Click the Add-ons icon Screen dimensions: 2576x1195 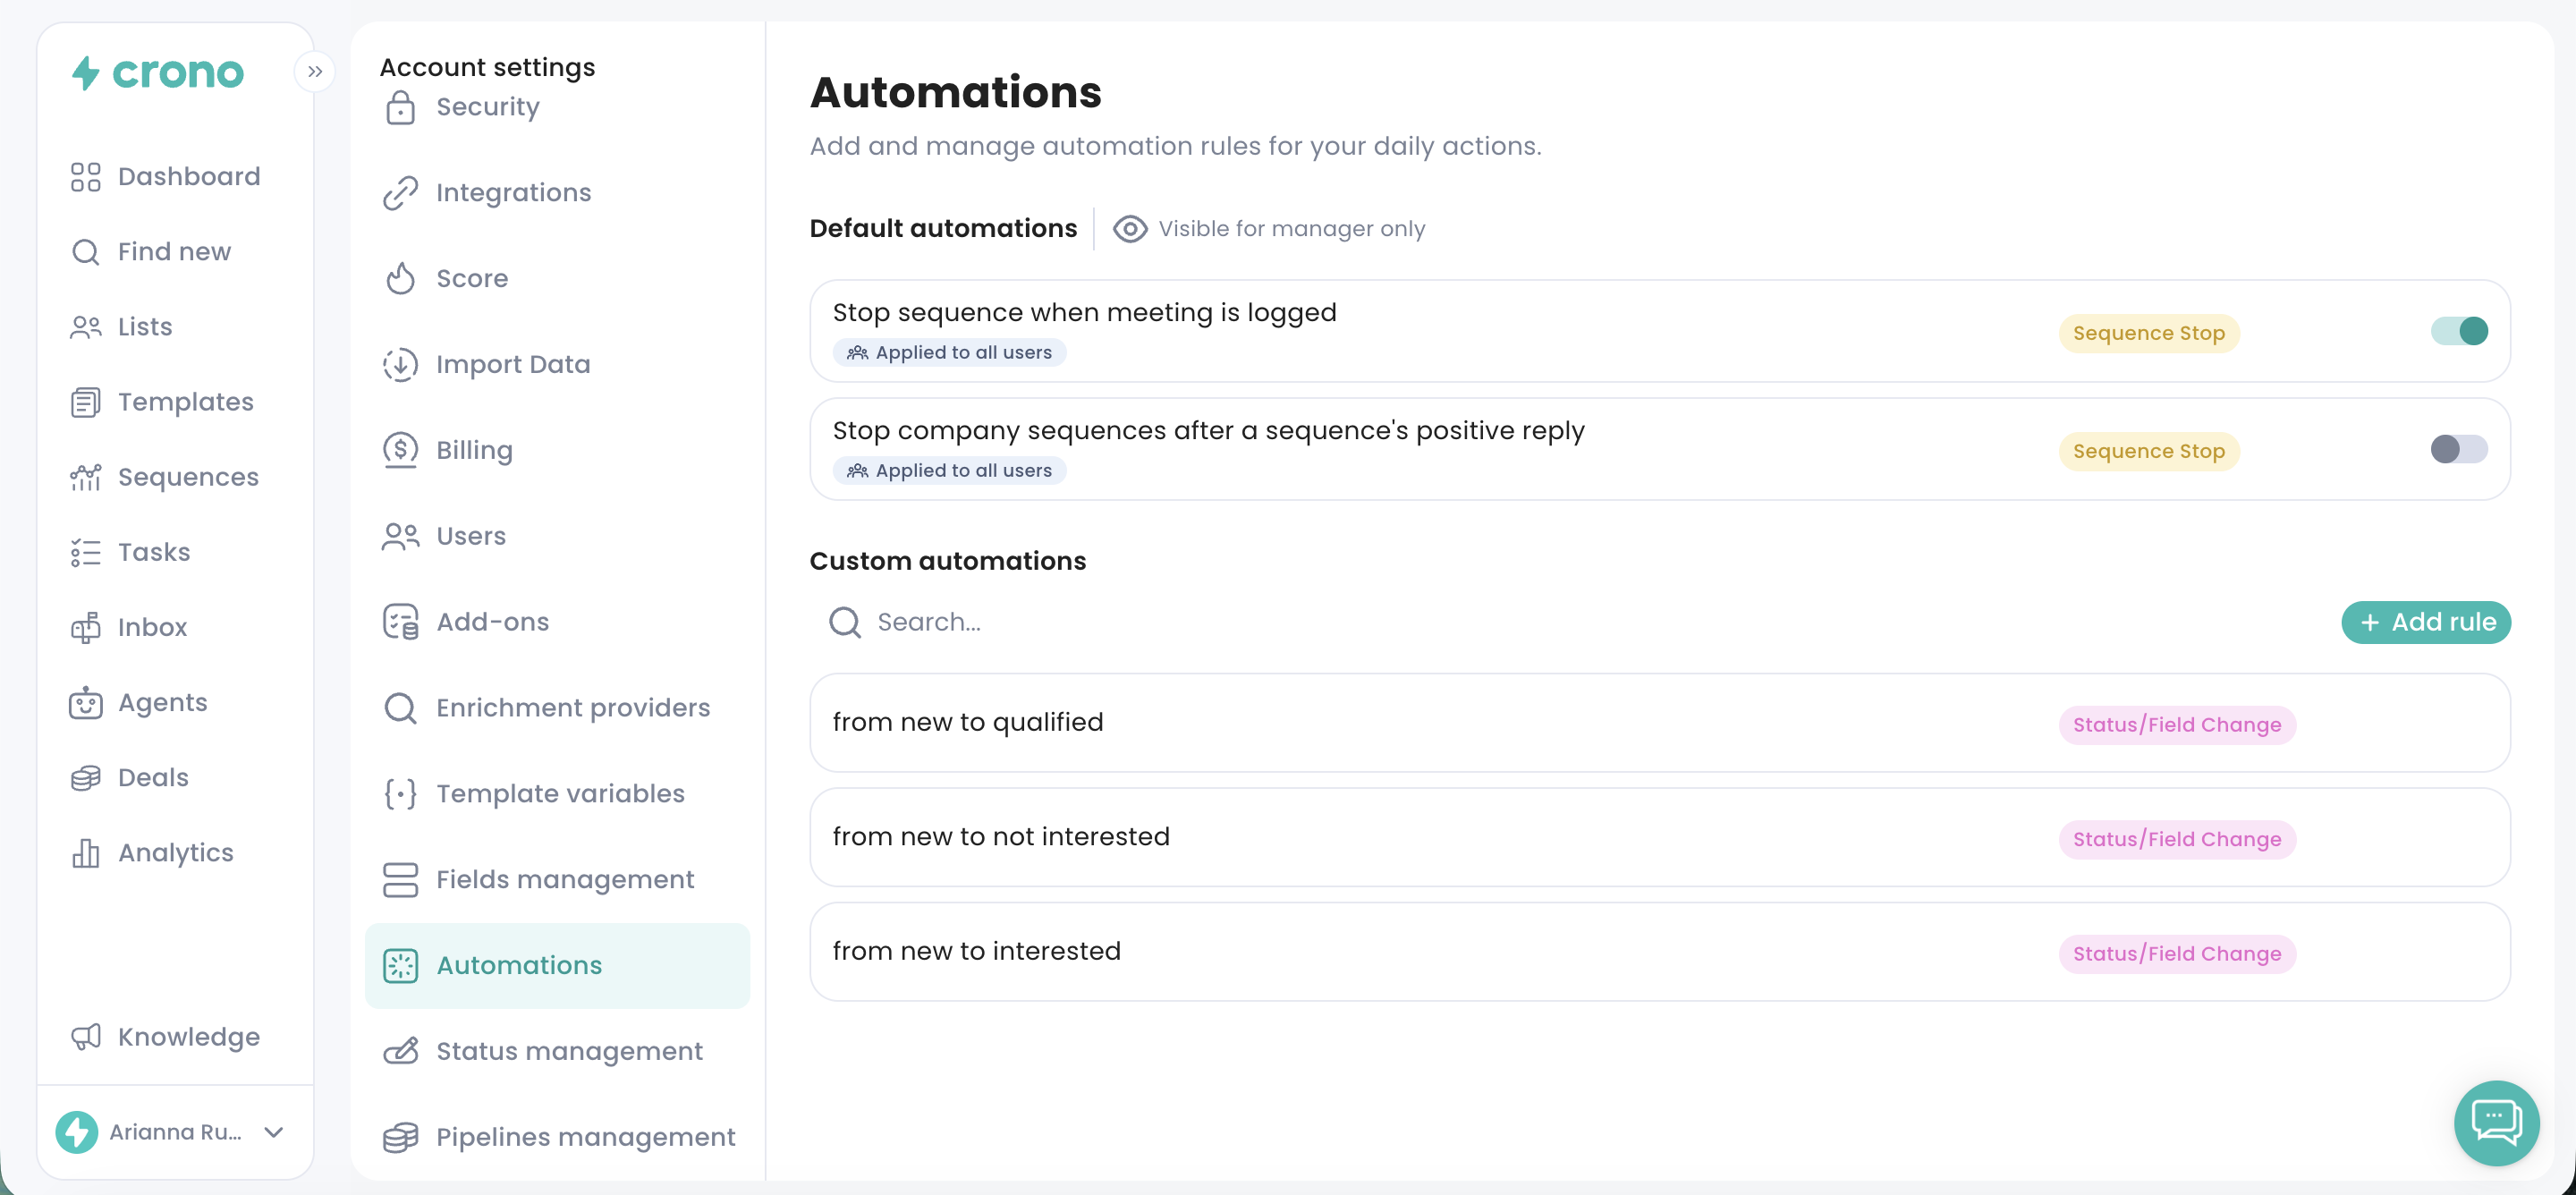point(400,622)
